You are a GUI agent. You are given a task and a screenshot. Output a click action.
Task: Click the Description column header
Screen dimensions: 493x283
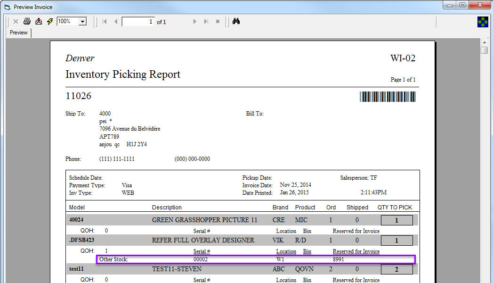pos(167,207)
